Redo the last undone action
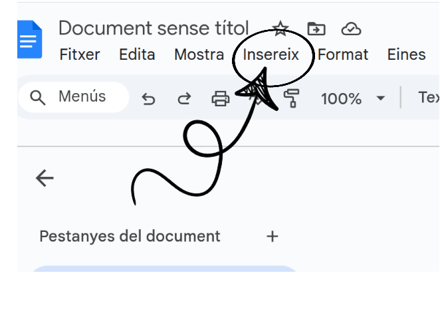This screenshot has height=309, width=440. pyautogui.click(x=184, y=99)
